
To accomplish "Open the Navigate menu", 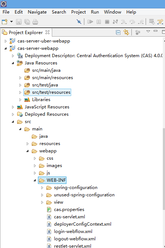I will [x=37, y=12].
